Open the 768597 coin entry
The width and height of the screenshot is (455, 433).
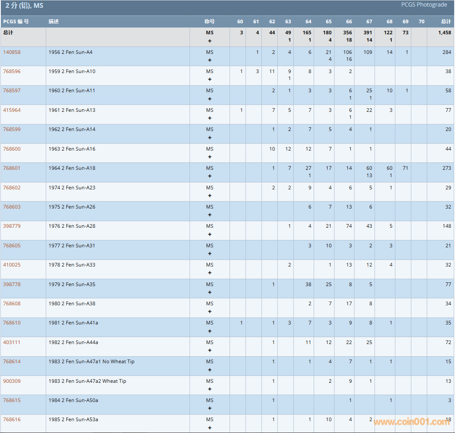(12, 91)
